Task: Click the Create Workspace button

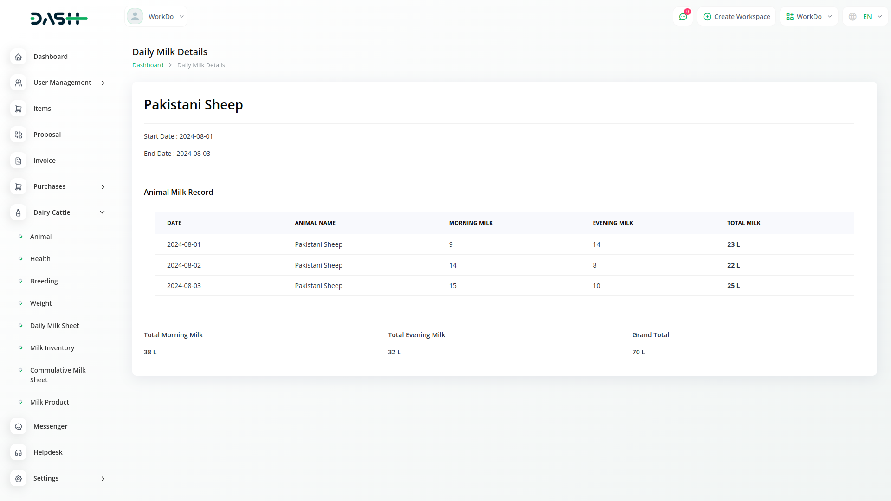Action: 736,17
